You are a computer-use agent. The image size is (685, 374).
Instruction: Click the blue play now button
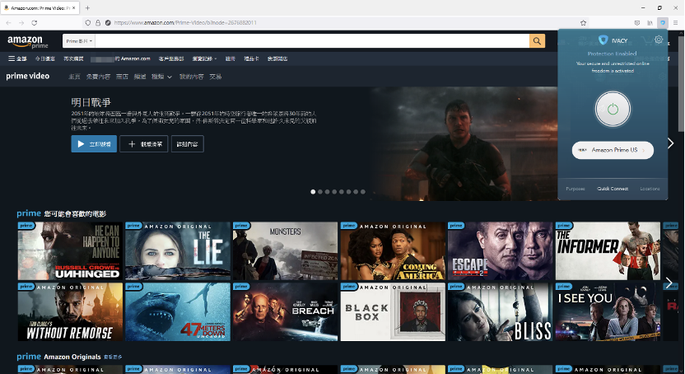tap(94, 144)
